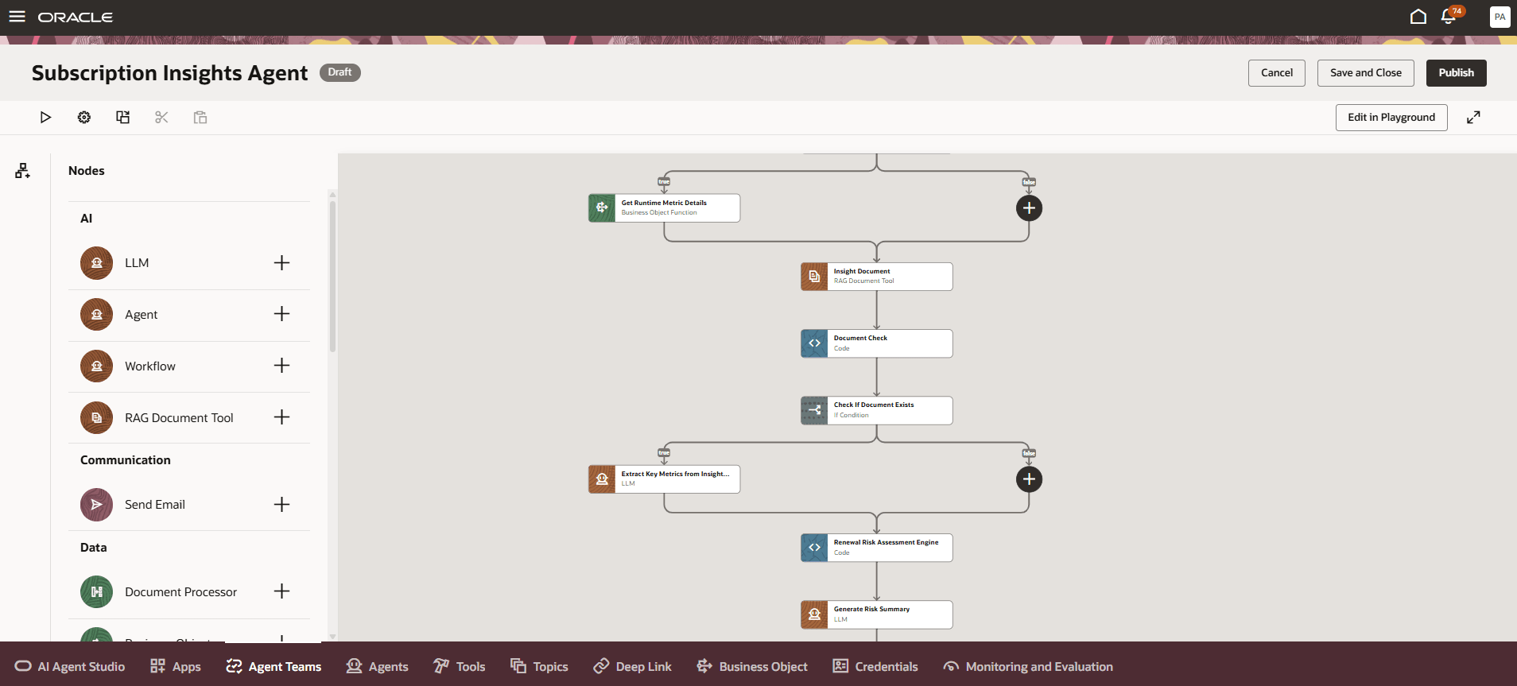Toggle the nodes panel sidebar icon
Screen dimensions: 1517x686
point(22,171)
